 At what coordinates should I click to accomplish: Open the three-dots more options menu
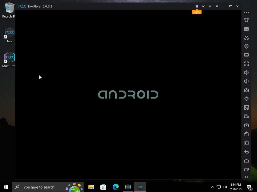246,12
